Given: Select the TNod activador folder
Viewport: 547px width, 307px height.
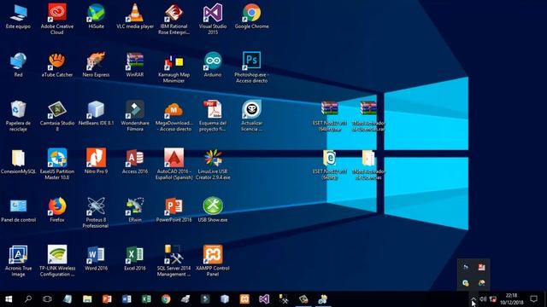Looking at the screenshot, I should pyautogui.click(x=368, y=165).
